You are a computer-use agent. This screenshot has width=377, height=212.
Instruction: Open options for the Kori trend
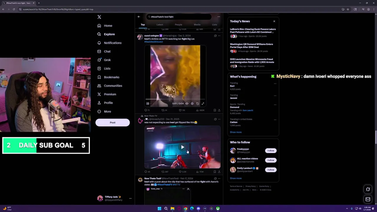click(275, 83)
